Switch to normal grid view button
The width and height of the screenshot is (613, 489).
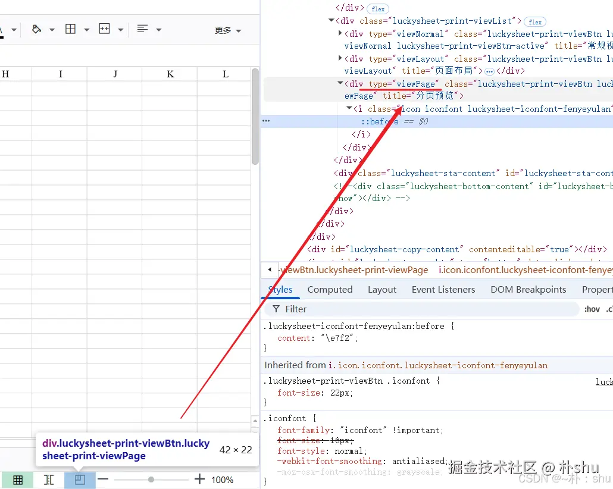(x=18, y=480)
